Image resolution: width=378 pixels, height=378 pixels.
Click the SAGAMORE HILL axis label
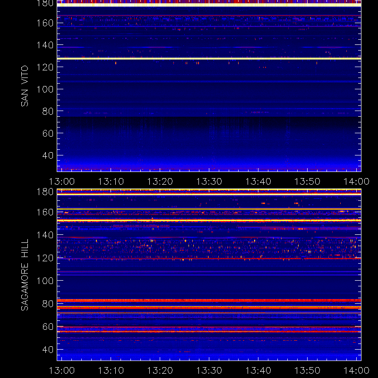pyautogui.click(x=25, y=275)
